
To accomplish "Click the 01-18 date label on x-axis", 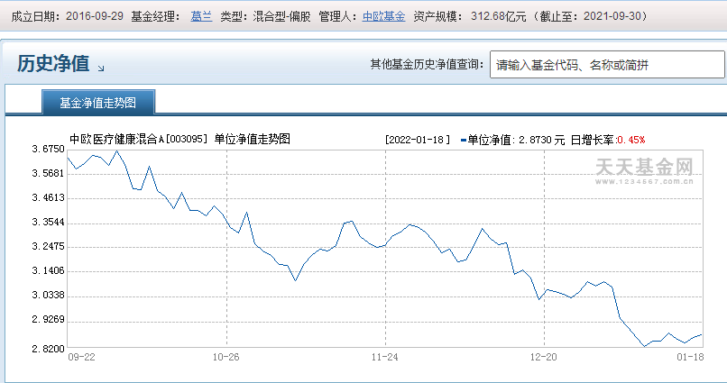I will click(x=690, y=358).
